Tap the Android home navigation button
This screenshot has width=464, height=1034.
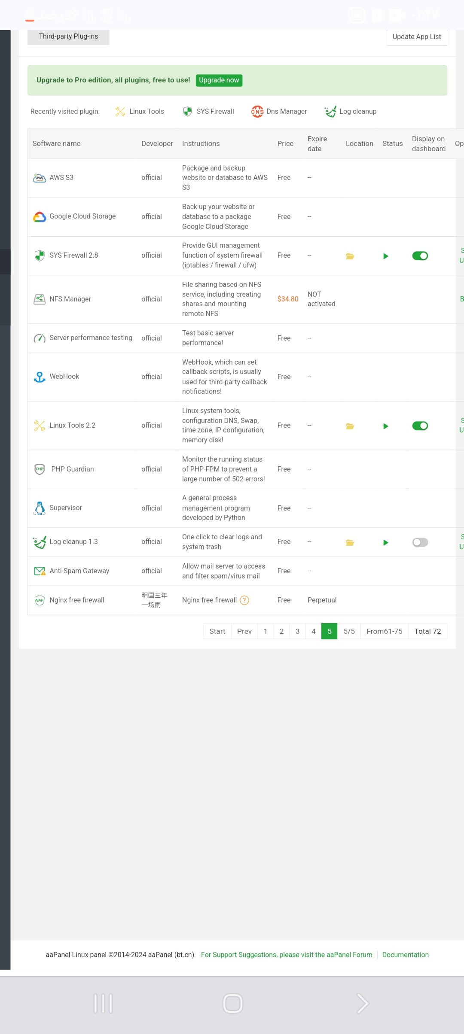pos(233,1004)
